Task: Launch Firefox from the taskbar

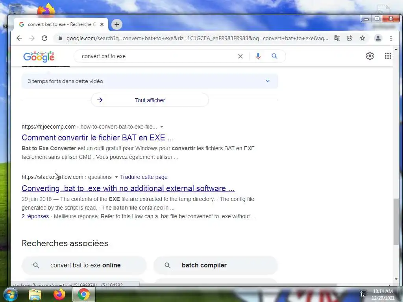Action: point(59,294)
